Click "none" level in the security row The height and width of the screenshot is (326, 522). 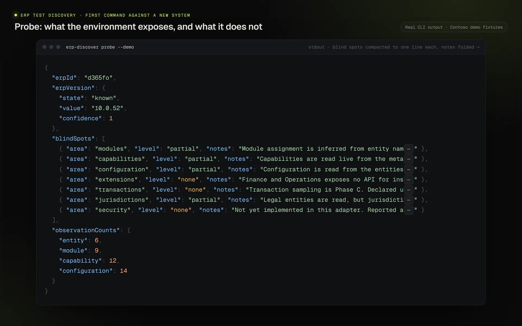pyautogui.click(x=181, y=210)
